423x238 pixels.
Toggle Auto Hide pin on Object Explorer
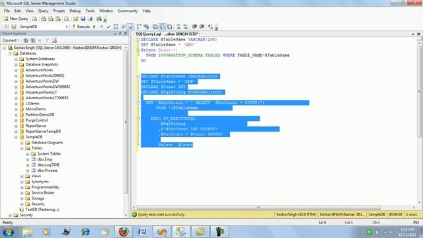coord(120,34)
